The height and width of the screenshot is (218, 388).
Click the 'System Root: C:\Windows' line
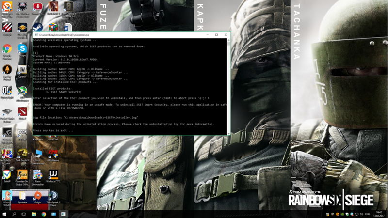point(52,63)
